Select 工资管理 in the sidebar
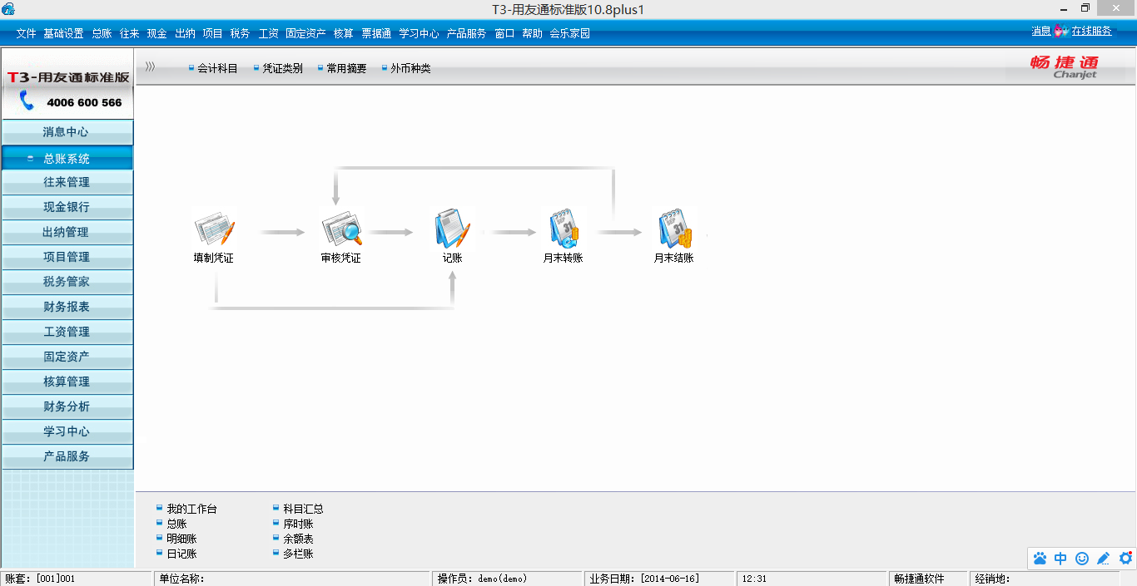 click(x=67, y=332)
